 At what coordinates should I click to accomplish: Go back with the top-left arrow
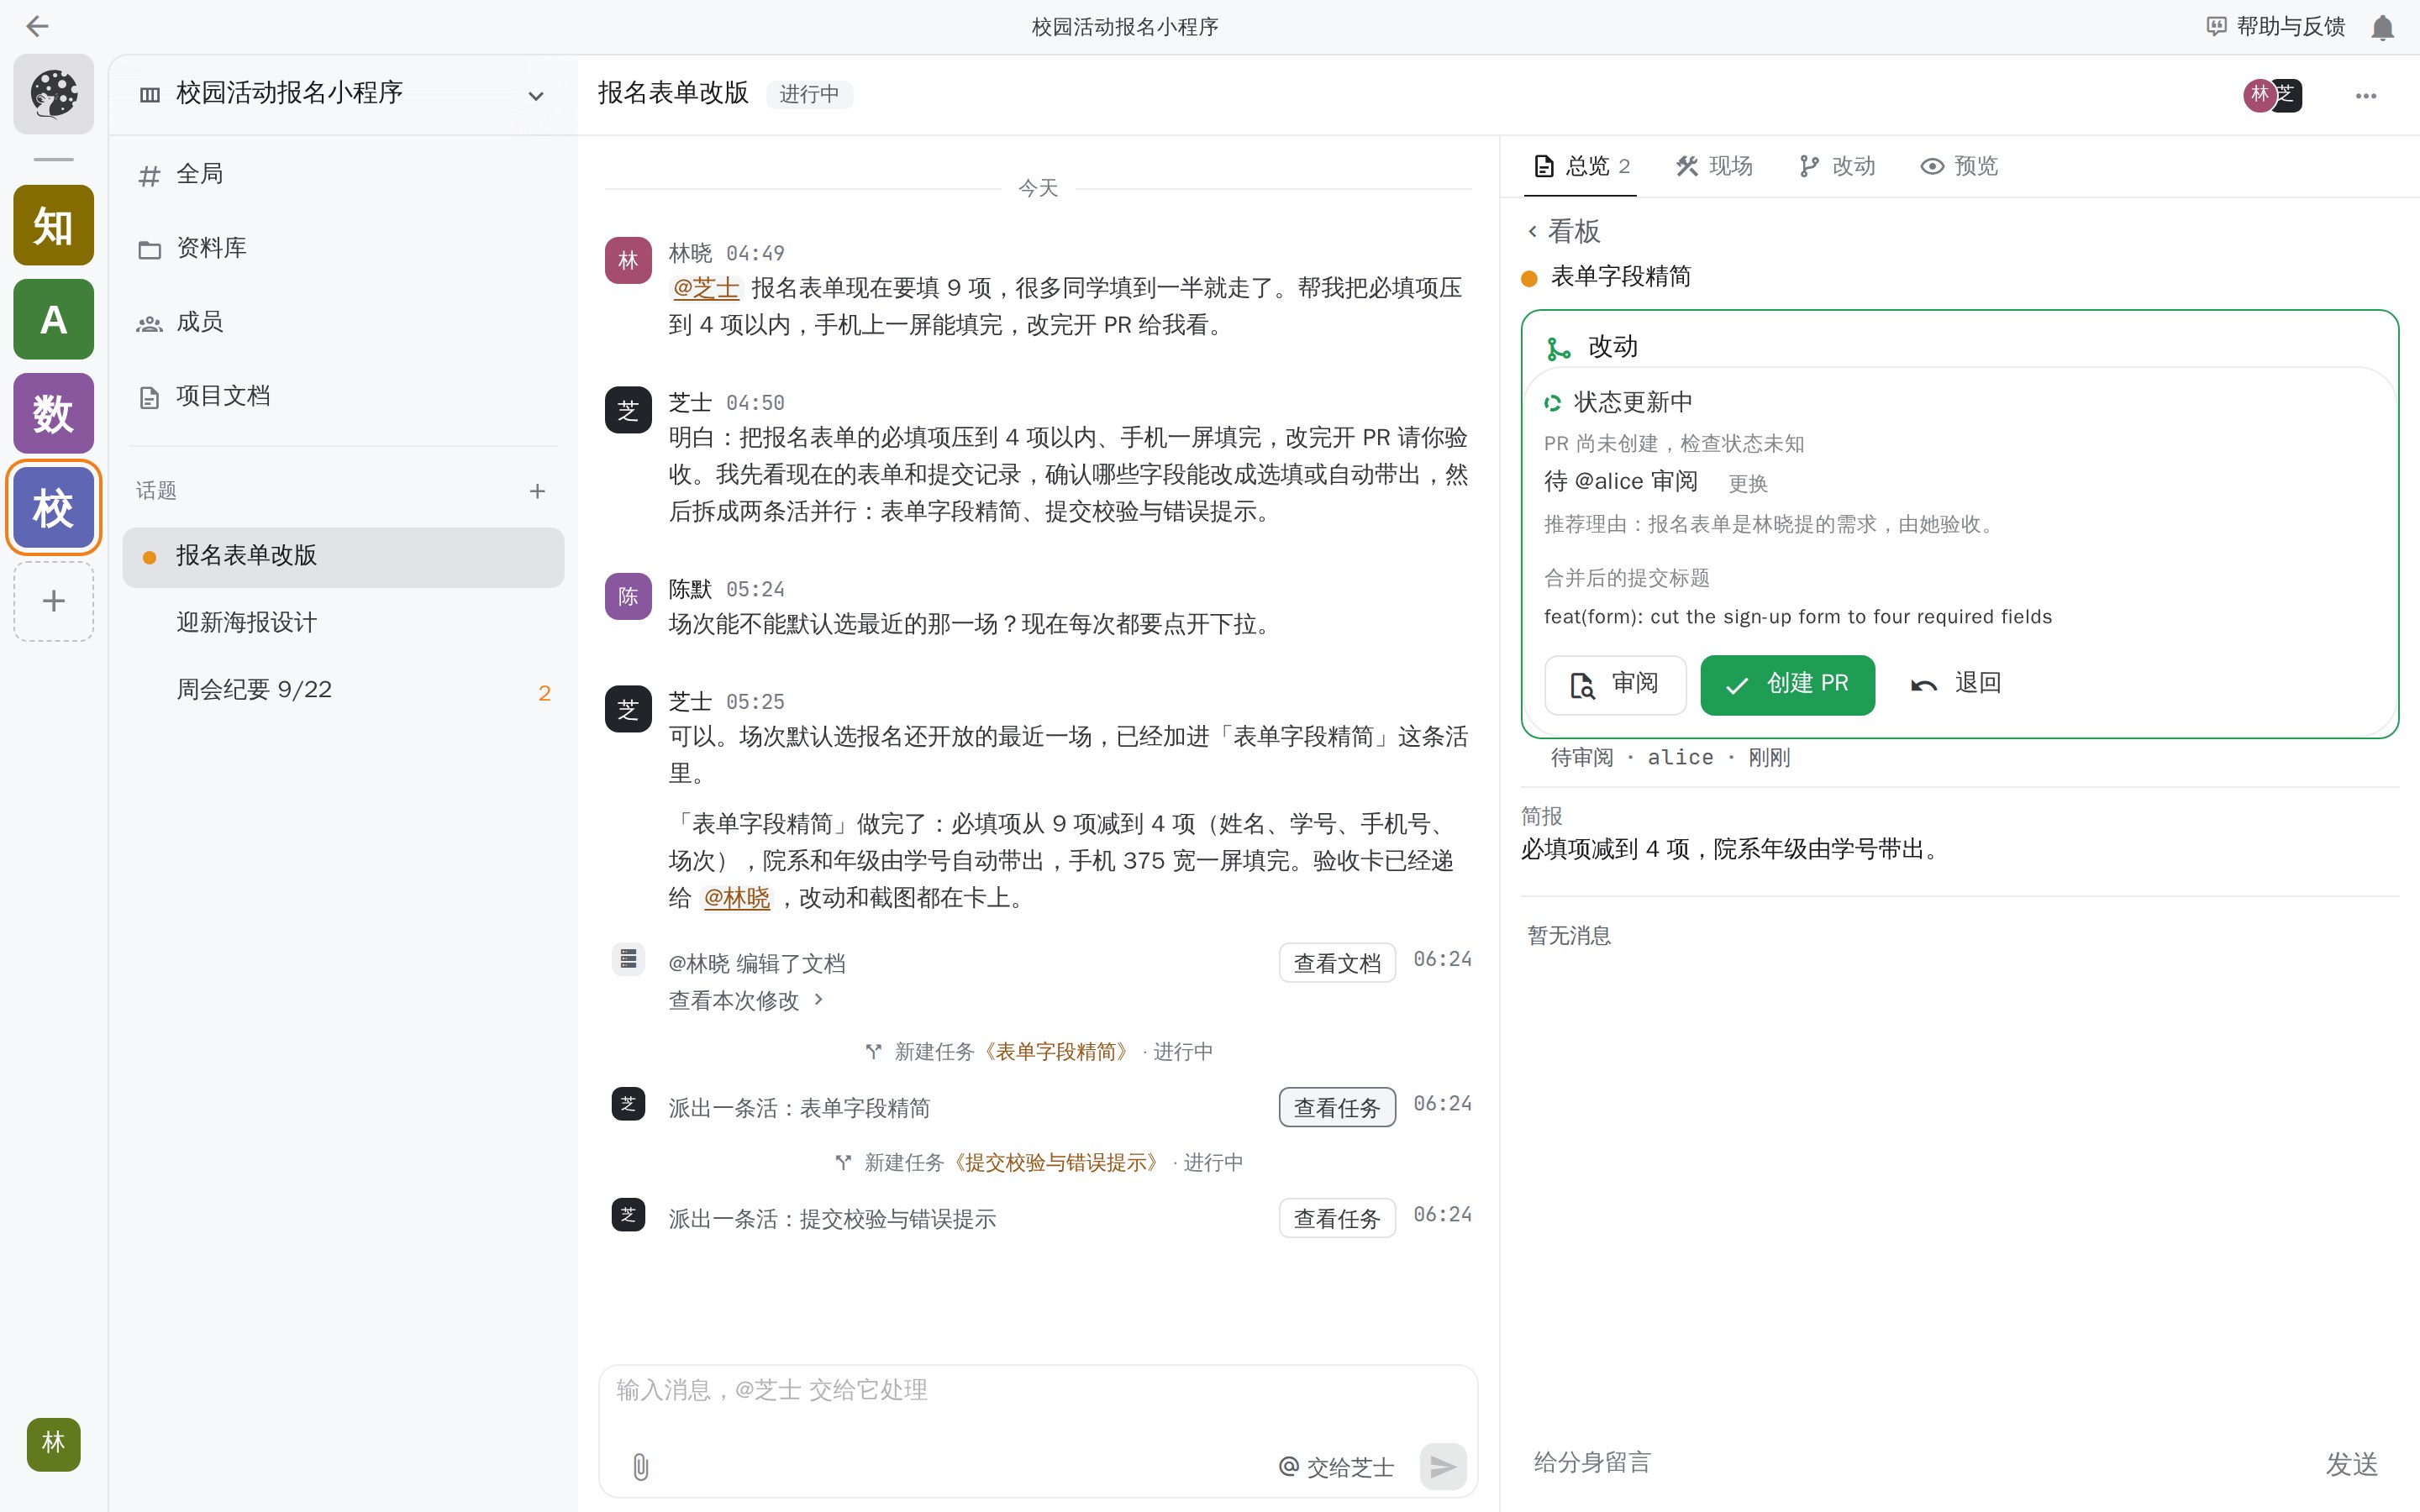click(37, 26)
